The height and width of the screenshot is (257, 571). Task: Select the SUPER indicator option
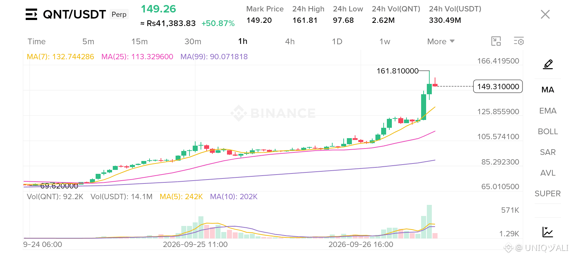[548, 193]
